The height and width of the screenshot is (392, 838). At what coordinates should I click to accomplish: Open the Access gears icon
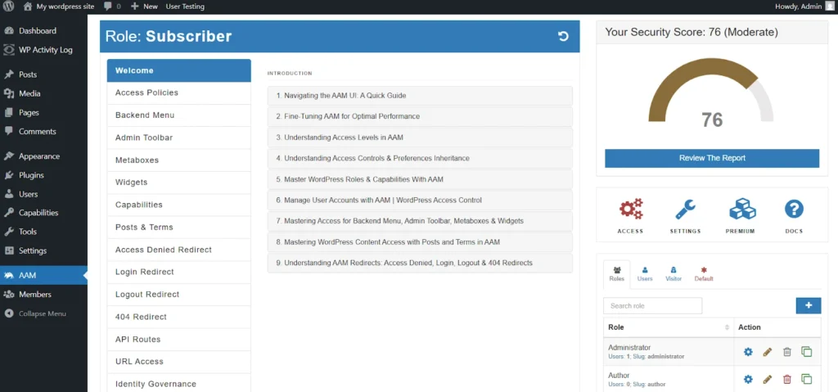(x=630, y=210)
